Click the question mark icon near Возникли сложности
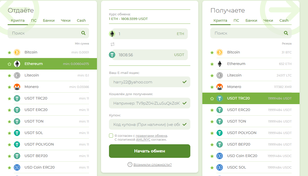This screenshot has height=176, width=308. tap(129, 165)
